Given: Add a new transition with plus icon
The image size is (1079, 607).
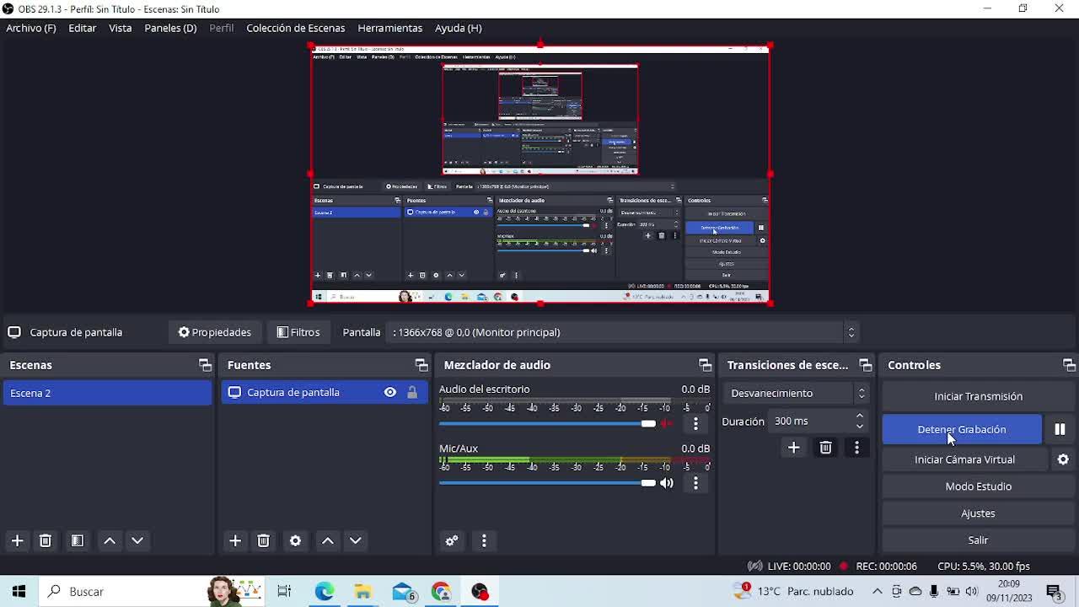Looking at the screenshot, I should pos(793,448).
